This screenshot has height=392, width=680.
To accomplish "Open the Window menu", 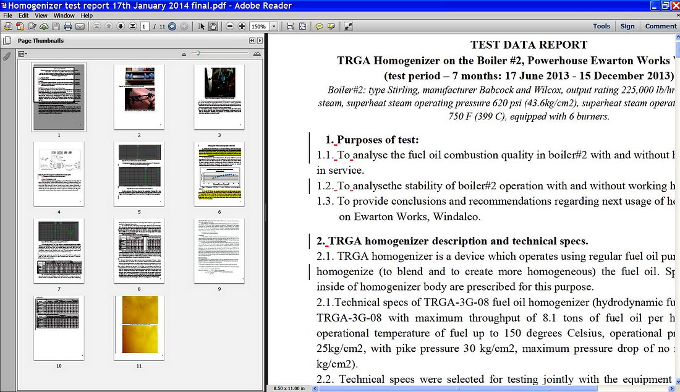I will tap(64, 15).
